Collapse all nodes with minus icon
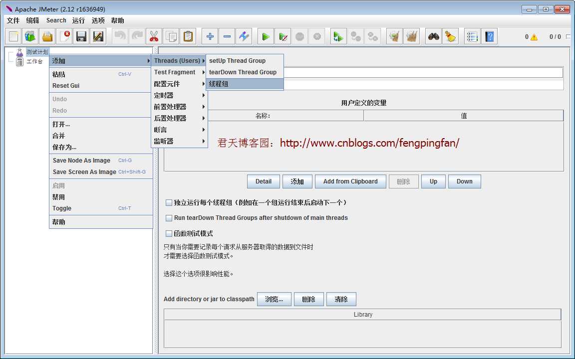575x359 pixels. click(x=227, y=36)
